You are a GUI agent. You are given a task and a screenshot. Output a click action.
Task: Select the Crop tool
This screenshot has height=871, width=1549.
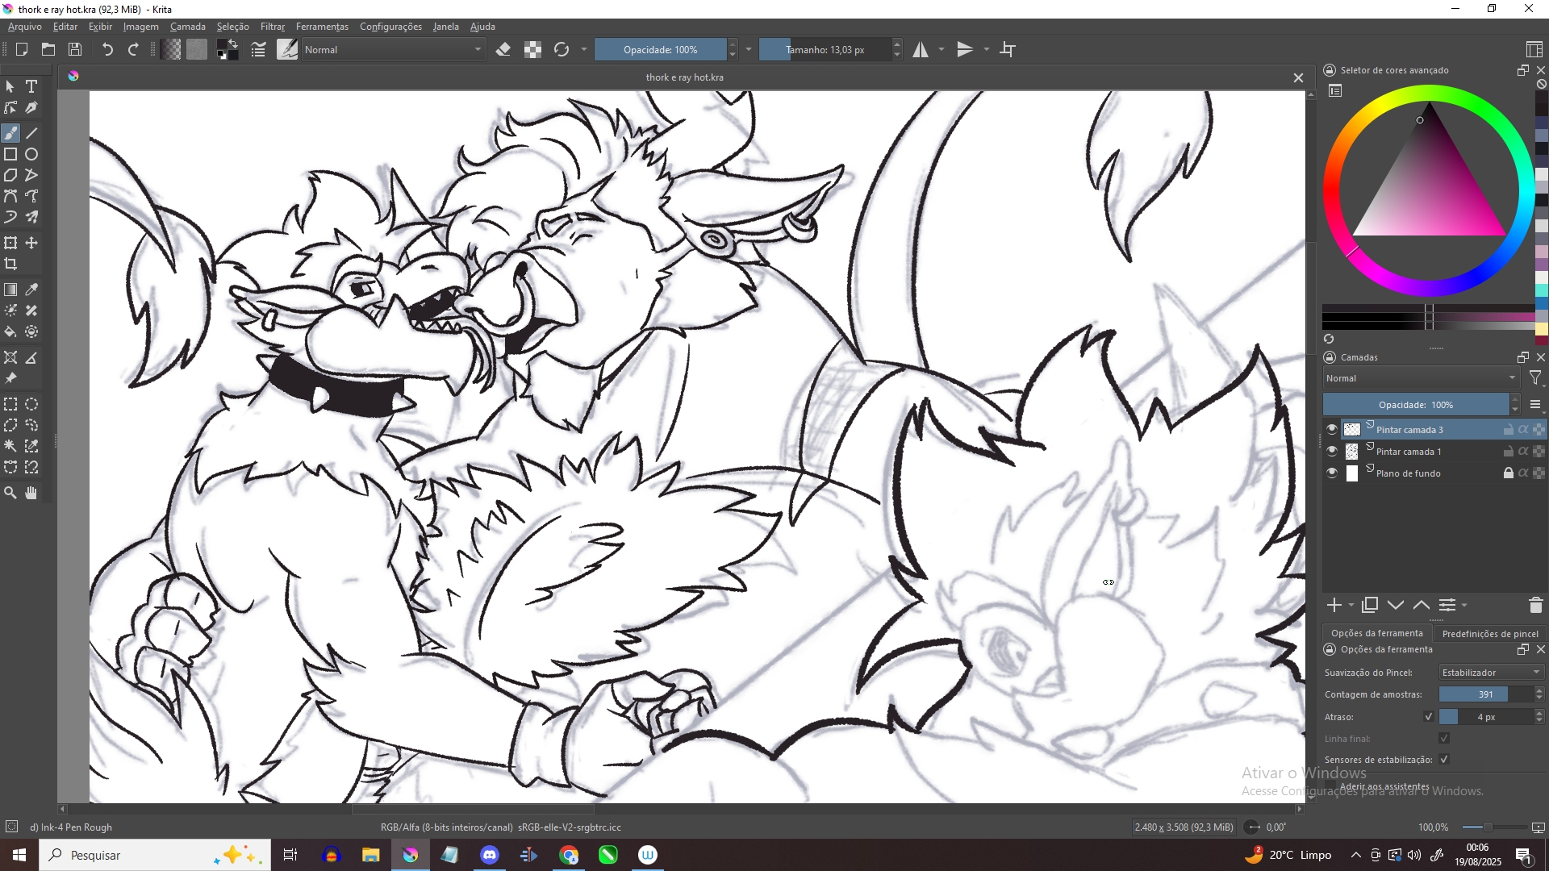[10, 265]
